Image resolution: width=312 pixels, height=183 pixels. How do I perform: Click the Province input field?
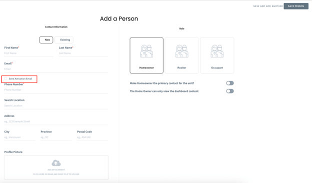(56, 137)
